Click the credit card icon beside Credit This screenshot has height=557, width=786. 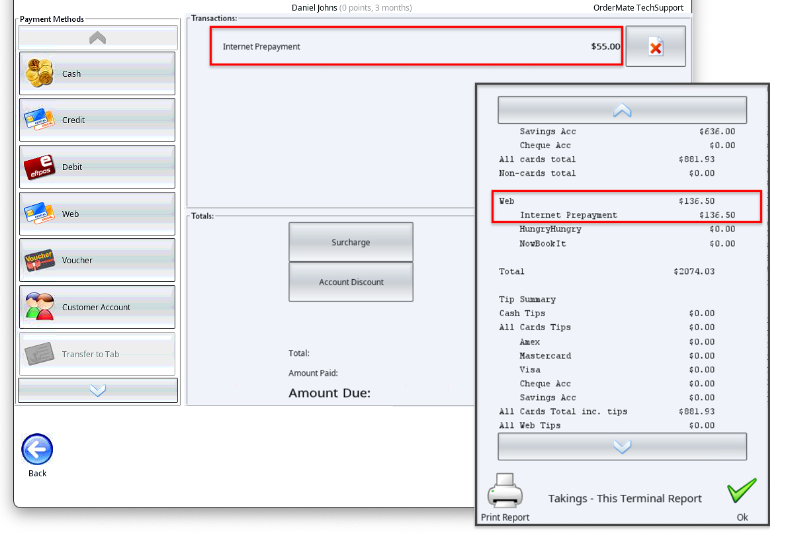coord(39,119)
